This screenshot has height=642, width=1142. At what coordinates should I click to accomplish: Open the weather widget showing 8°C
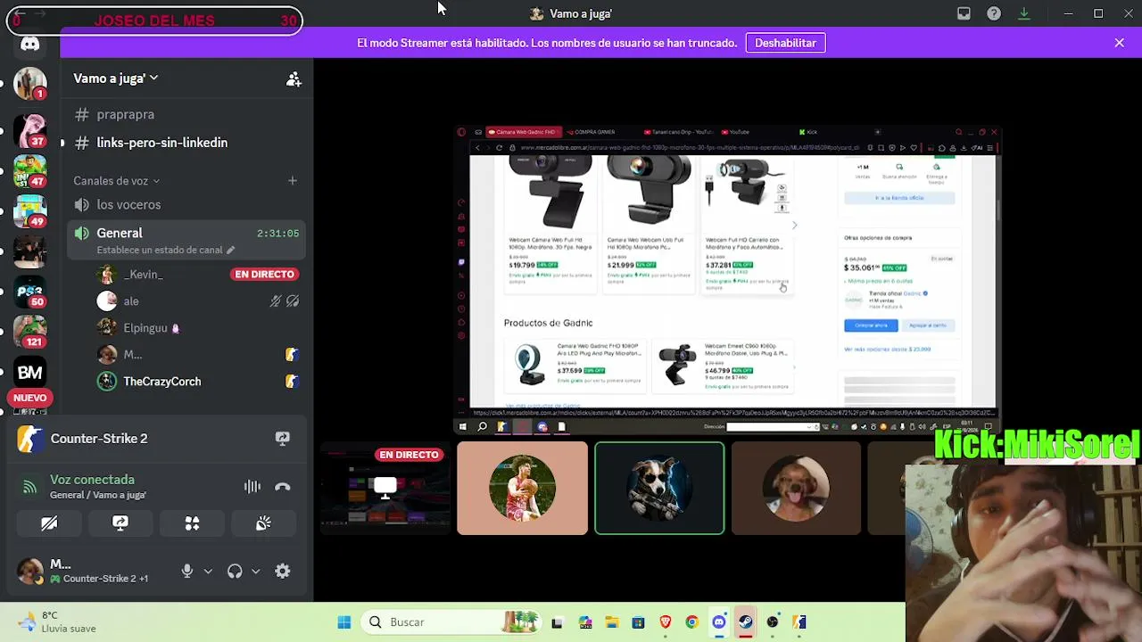(x=55, y=621)
